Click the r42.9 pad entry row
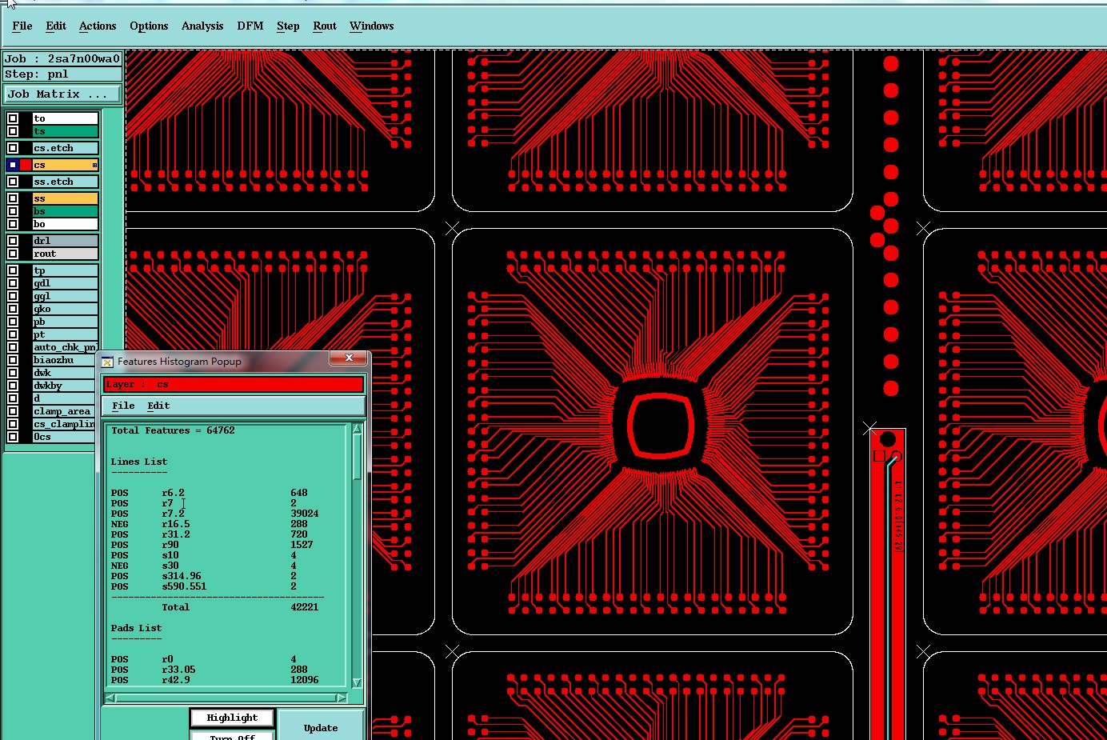Viewport: 1107px width, 740px height. coord(215,680)
